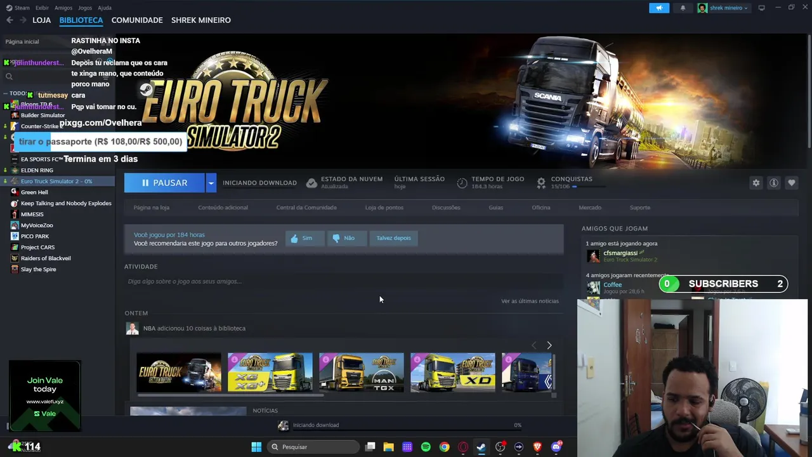Open game settings gear icon
Viewport: 812px width, 457px height.
[756, 183]
